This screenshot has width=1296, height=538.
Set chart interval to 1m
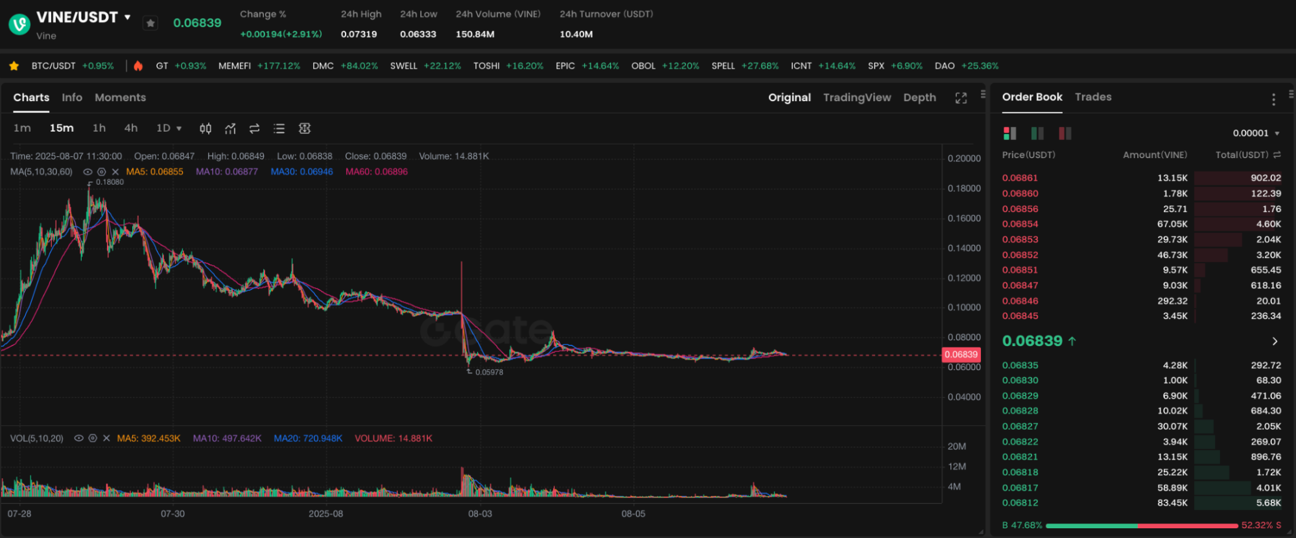[x=22, y=128]
